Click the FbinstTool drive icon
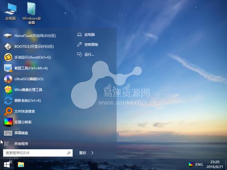Viewport: 227px width, 170px height. click(x=8, y=36)
